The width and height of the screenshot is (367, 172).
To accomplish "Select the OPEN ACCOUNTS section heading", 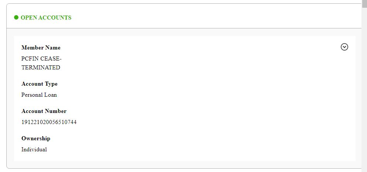I will pos(46,18).
